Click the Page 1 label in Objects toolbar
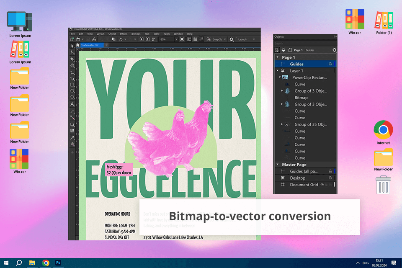Image resolution: width=402 pixels, height=268 pixels. point(298,50)
